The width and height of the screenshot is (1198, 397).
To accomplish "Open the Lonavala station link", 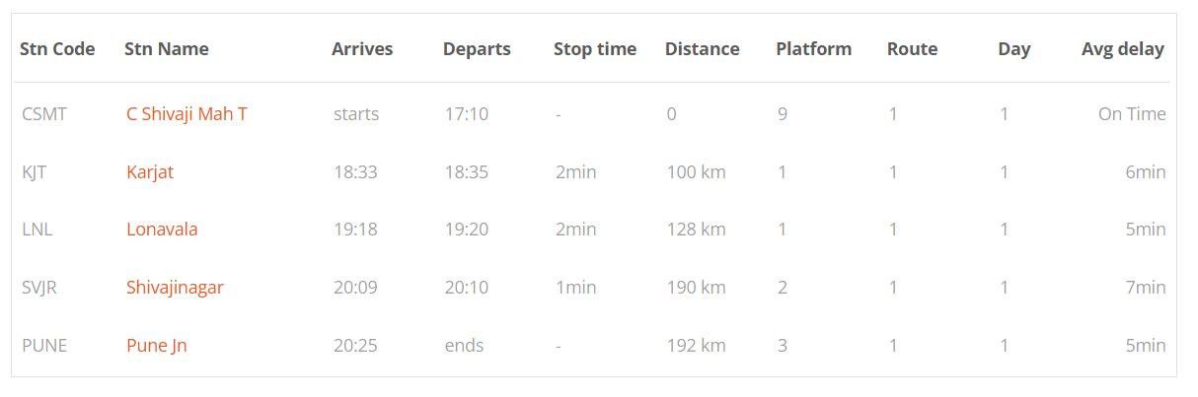I will coord(162,230).
